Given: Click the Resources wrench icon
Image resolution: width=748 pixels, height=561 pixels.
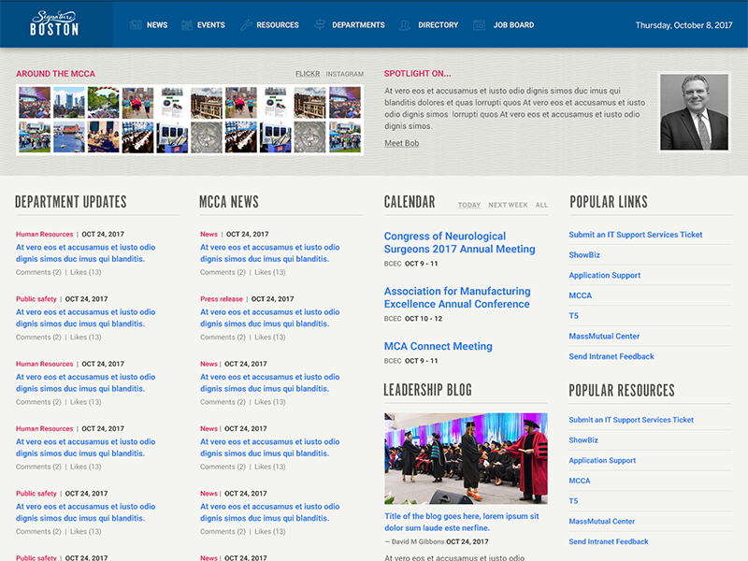Looking at the screenshot, I should (x=245, y=25).
